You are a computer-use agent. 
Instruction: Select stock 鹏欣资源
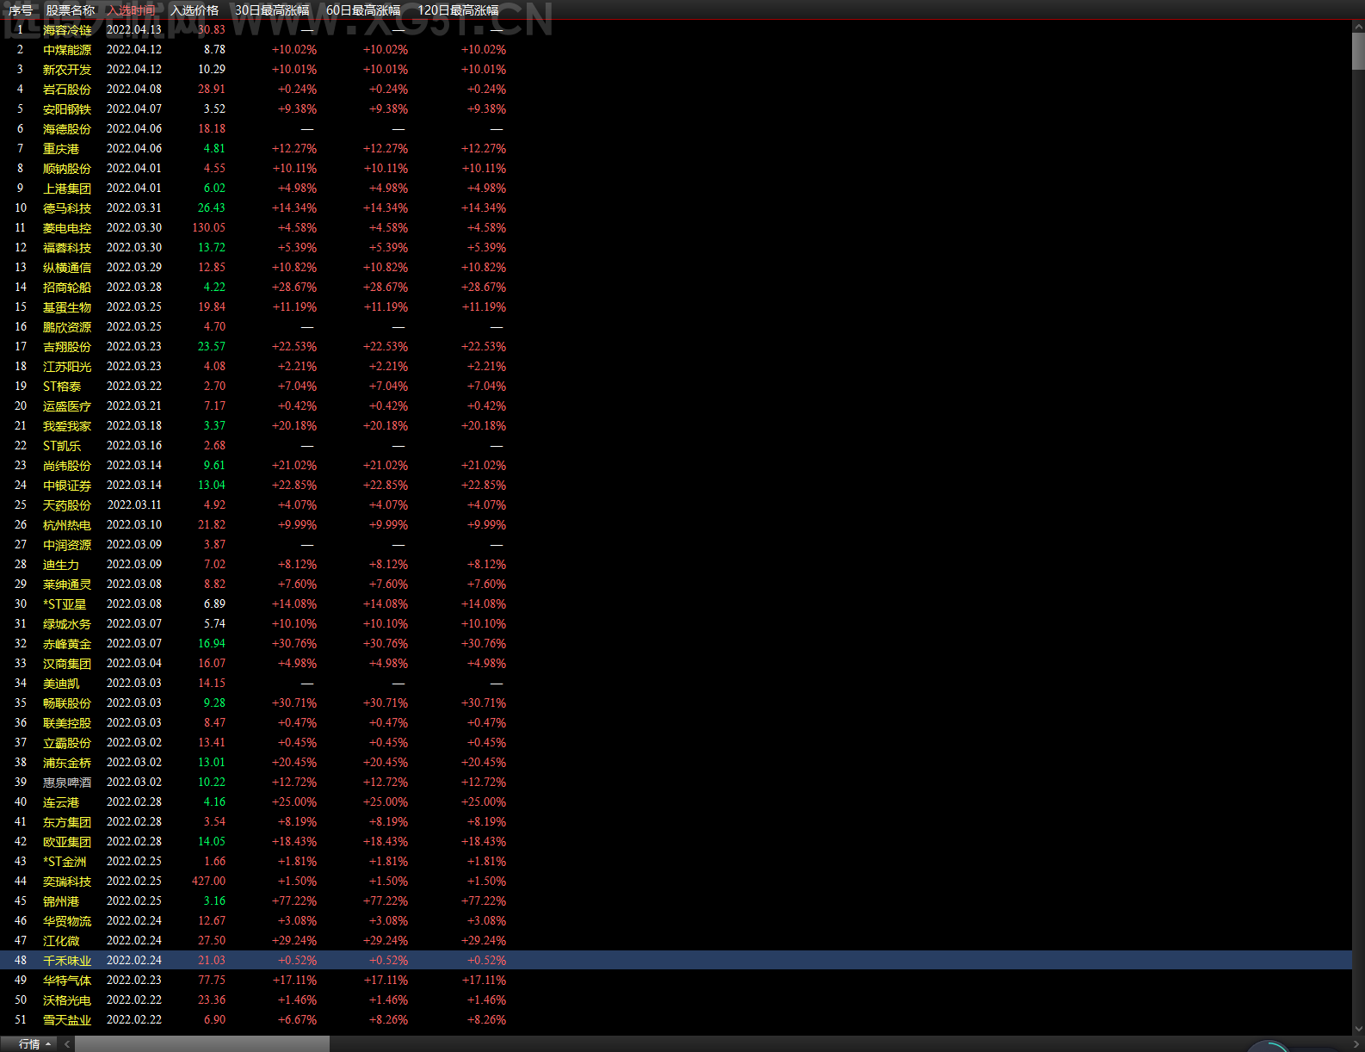click(67, 327)
